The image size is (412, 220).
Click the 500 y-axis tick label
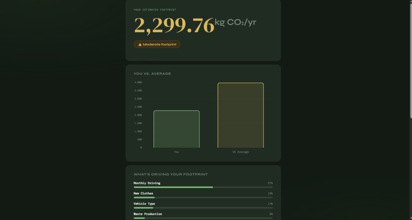[x=140, y=139]
